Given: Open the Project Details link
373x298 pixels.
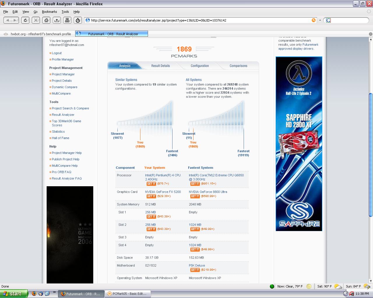Looking at the screenshot, I should click(62, 81).
